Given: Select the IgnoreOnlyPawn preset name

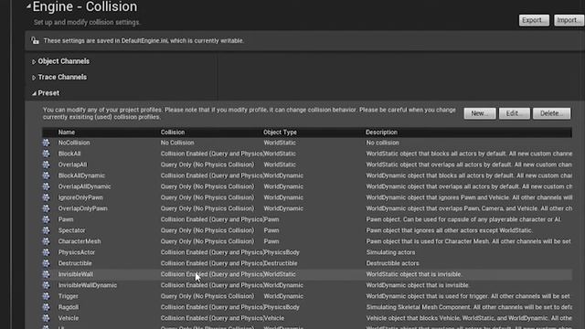Looking at the screenshot, I should click(x=80, y=197).
